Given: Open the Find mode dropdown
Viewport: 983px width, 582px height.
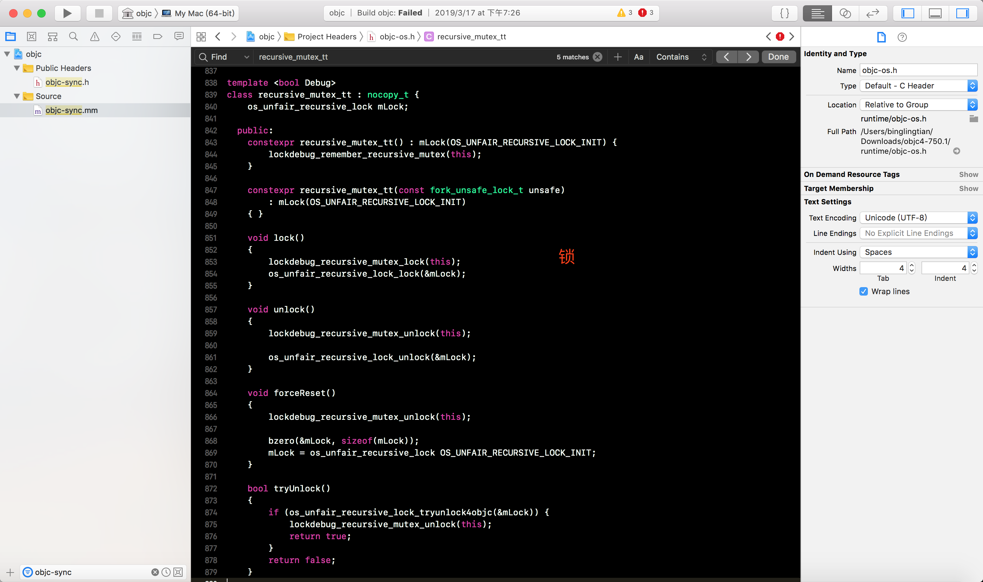Looking at the screenshot, I should pos(224,57).
